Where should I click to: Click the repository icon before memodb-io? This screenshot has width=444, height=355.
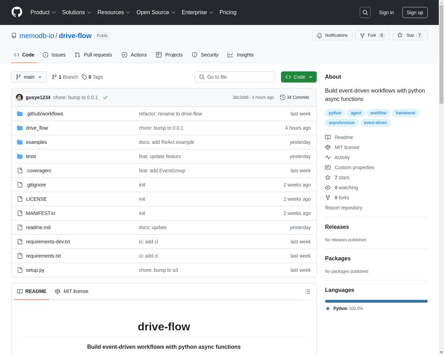pos(14,36)
